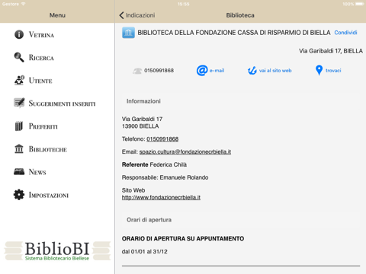Click the BiblioBI logo
366x274 pixels.
point(57,250)
